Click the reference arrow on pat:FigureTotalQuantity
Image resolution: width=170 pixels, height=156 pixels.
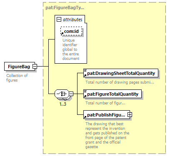pyautogui.click(x=85, y=96)
